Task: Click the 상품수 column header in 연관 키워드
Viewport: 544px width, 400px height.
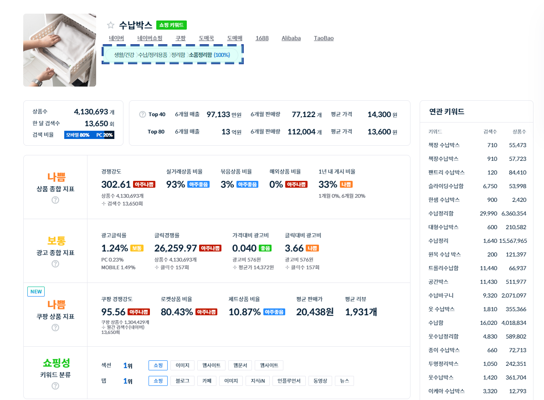Action: pyautogui.click(x=519, y=132)
